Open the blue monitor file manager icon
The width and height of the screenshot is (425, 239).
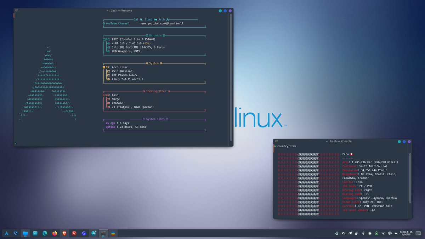pos(25,233)
